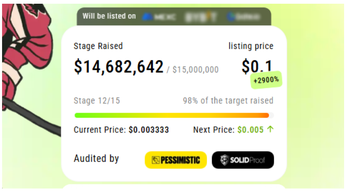Click the green up arrow beside Next Price

coord(270,129)
